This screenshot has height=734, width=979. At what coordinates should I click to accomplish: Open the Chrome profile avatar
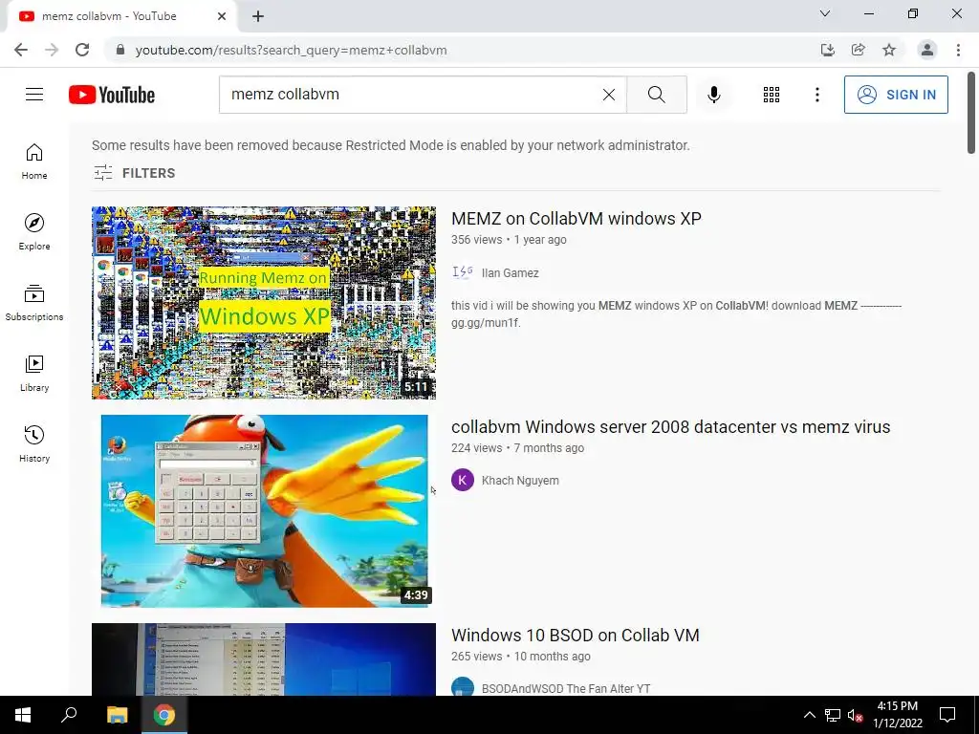coord(927,50)
